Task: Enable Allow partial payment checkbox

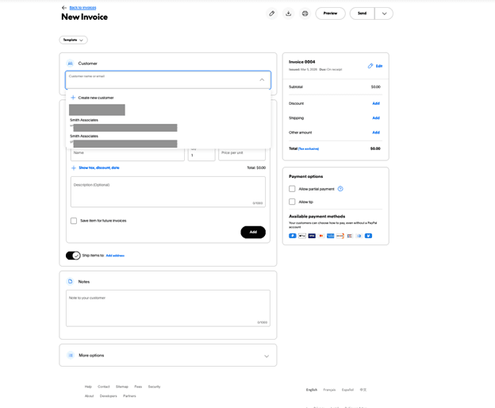Action: 292,189
